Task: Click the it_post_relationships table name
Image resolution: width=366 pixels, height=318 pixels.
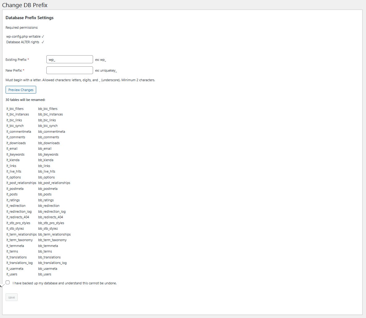Action: click(x=21, y=183)
